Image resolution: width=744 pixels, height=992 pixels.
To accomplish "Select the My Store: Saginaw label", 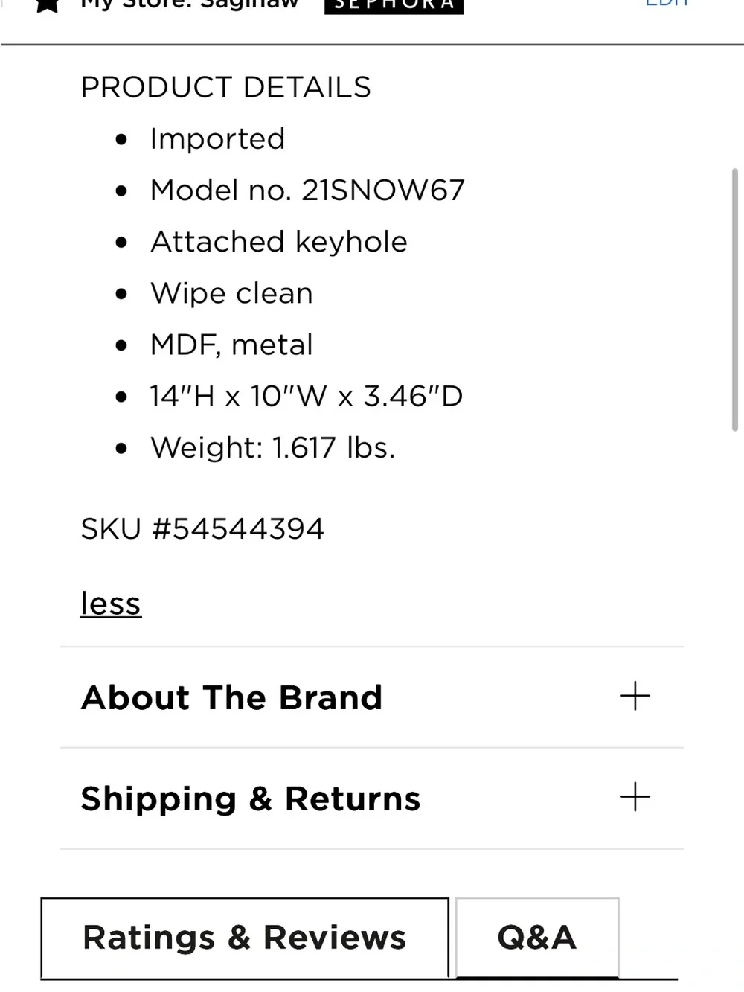I will pyautogui.click(x=189, y=4).
